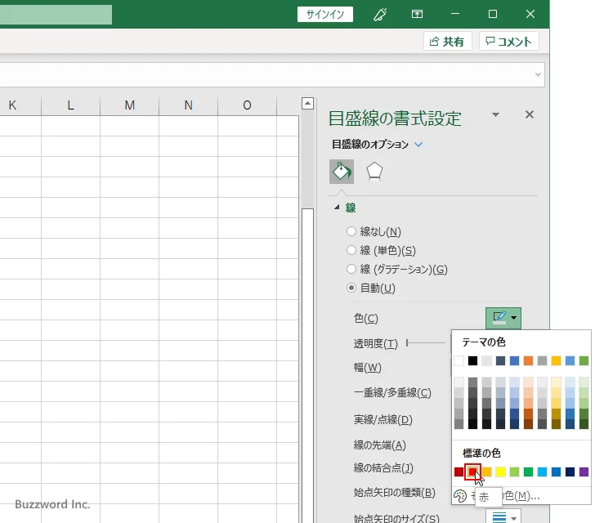This screenshot has height=523, width=595.
Task: Collapse the 線 section triangle
Action: 337,208
